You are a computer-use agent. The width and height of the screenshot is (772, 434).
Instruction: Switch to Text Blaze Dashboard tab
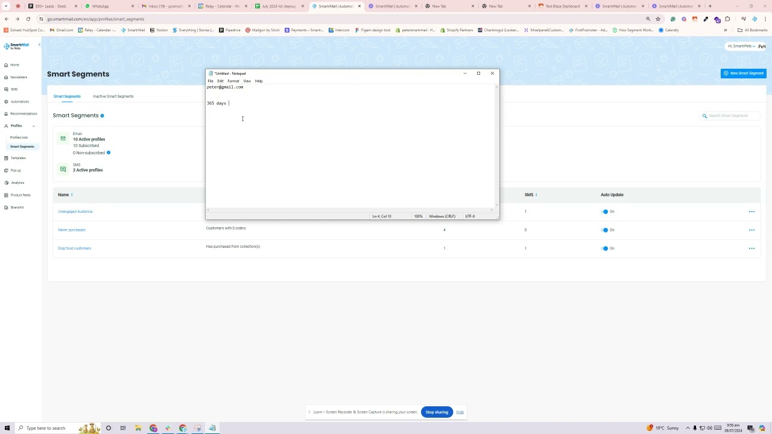point(563,6)
